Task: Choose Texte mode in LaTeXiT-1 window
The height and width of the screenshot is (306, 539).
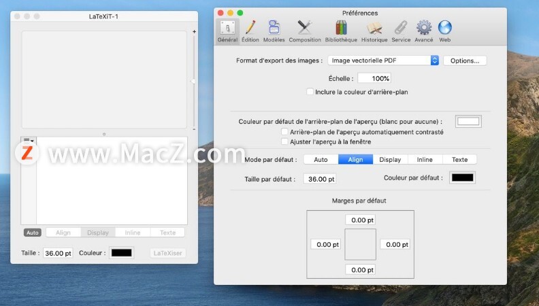Action: pyautogui.click(x=167, y=233)
